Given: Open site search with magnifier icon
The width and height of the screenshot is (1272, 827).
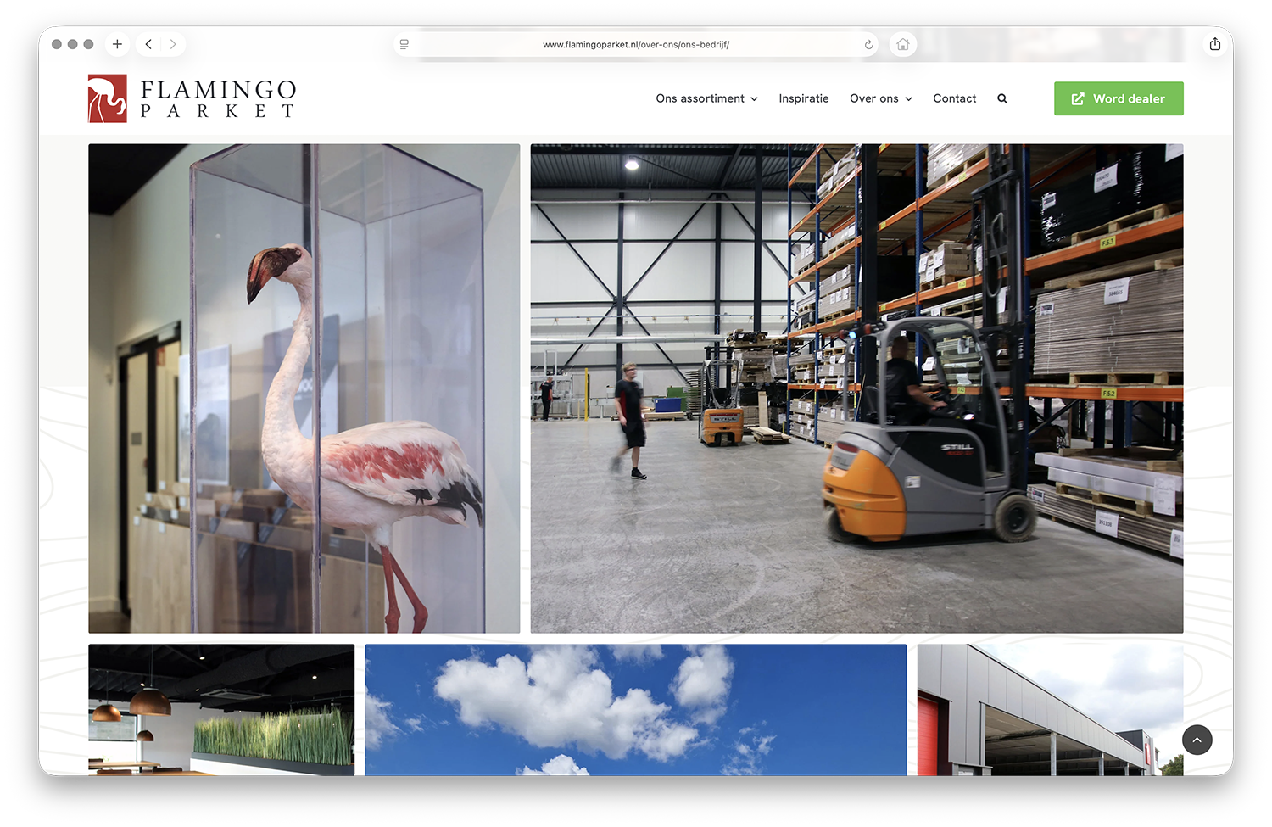Looking at the screenshot, I should 1002,98.
